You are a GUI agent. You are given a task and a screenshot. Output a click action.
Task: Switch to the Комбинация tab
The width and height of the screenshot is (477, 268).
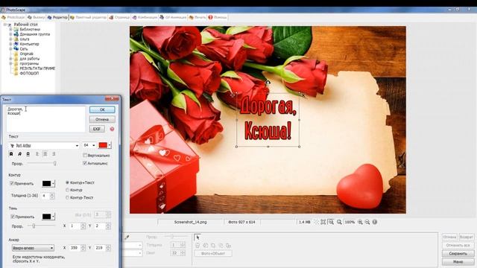145,17
